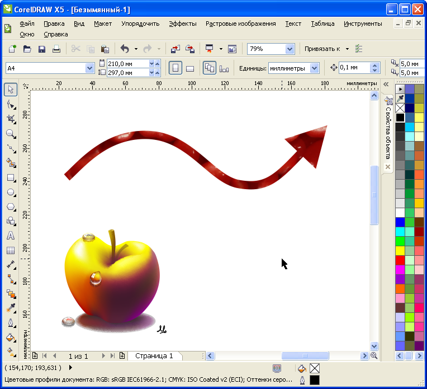Select the Connector tool
Image resolution: width=427 pixels, height=389 pixels.
point(11,279)
